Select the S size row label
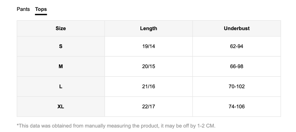 61,46
